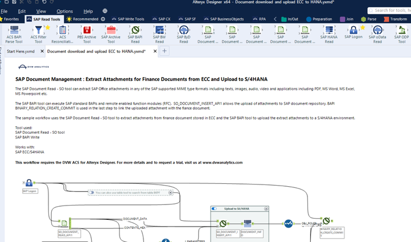This screenshot has height=242, width=411.
Task: Select the SAP BAPI Read palette tool
Action: point(135,34)
